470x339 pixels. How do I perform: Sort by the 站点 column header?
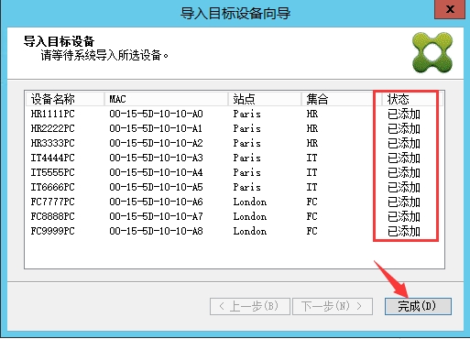pos(265,99)
